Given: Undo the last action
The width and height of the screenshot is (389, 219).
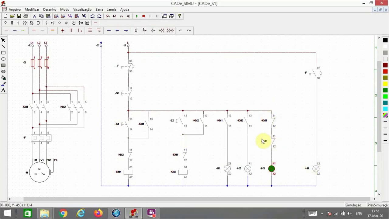Looking at the screenshot, I should tap(92, 16).
